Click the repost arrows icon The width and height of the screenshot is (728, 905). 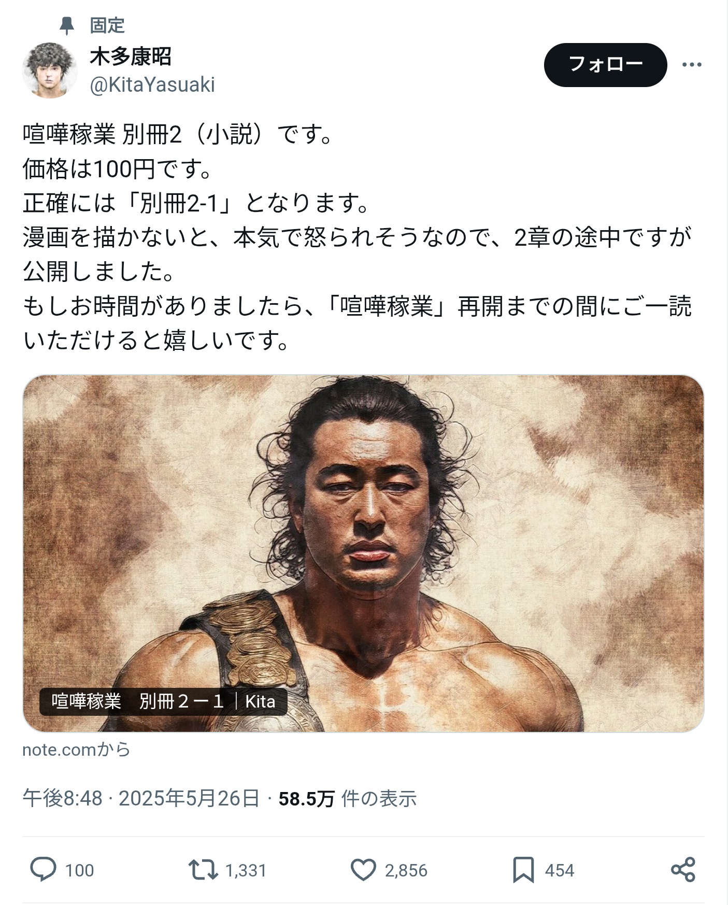click(x=203, y=870)
